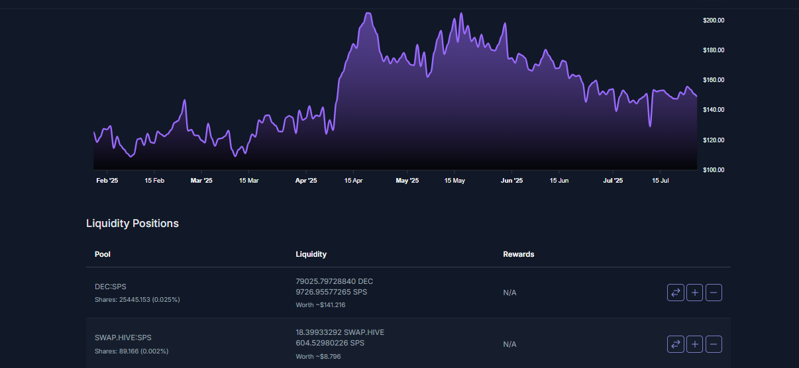
Task: Click the 15 Mar date label
Action: 248,180
